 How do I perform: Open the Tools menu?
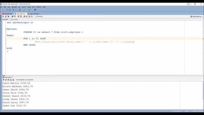(x=33, y=7)
